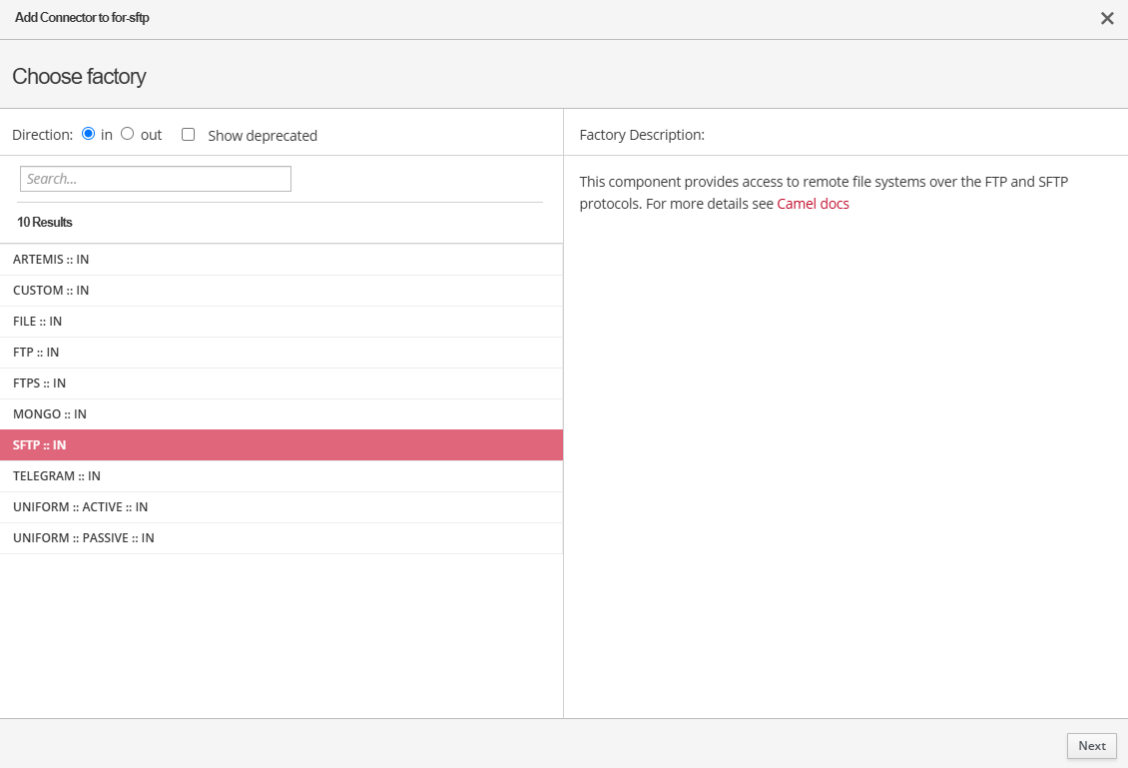Select FTPS :: IN factory
This screenshot has height=768, width=1128.
click(40, 384)
